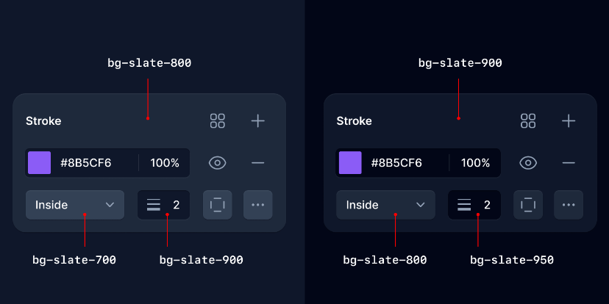This screenshot has width=609, height=304.
Task: Open the three-dots more options in left panel
Action: [x=257, y=205]
